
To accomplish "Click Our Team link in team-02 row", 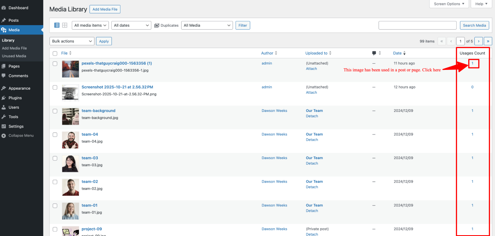I will click(x=314, y=182).
